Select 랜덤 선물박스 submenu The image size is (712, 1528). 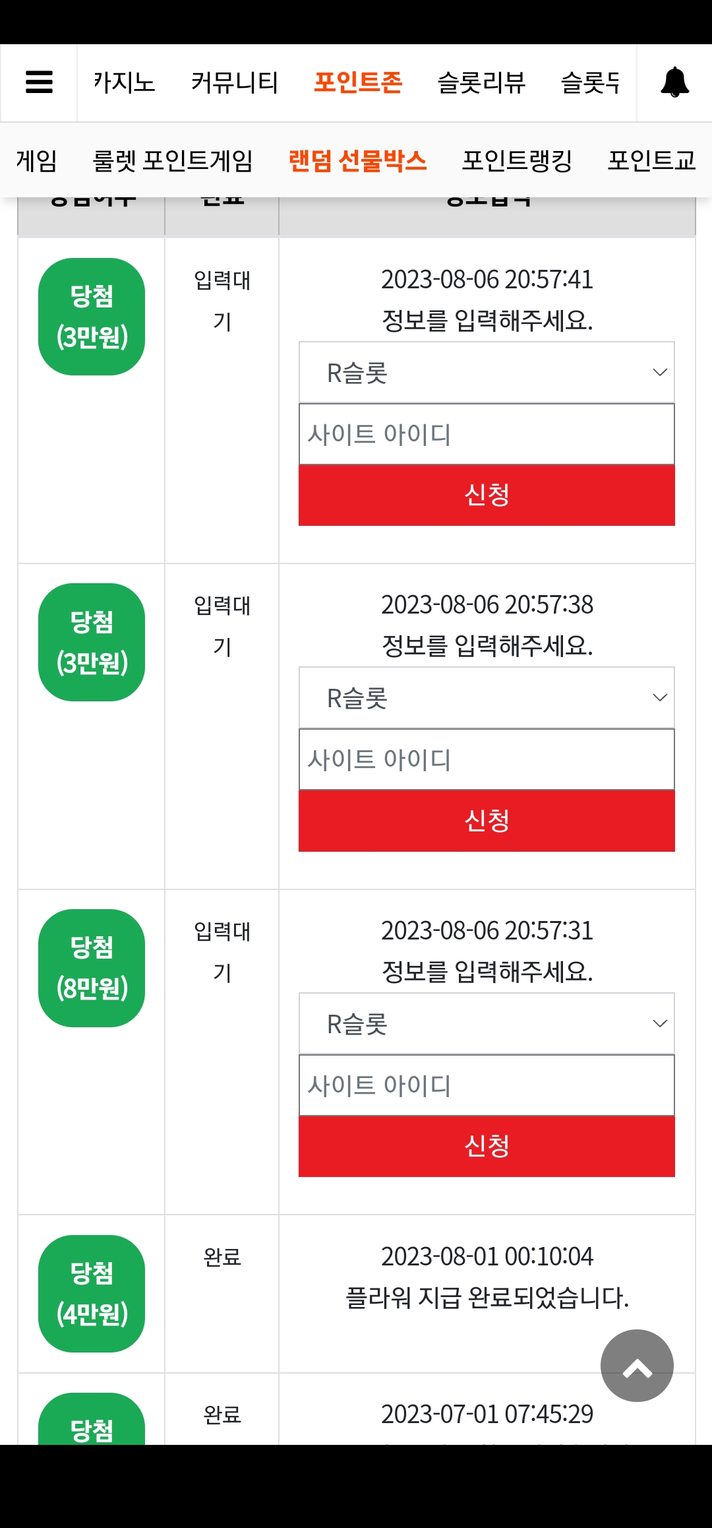click(x=357, y=160)
